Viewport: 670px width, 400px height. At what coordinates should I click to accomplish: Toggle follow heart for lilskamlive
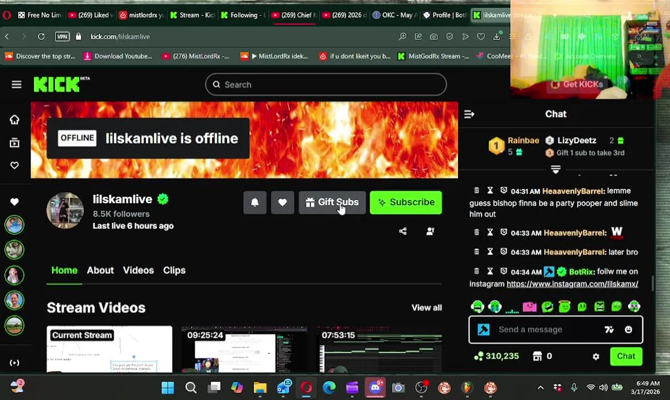[283, 202]
